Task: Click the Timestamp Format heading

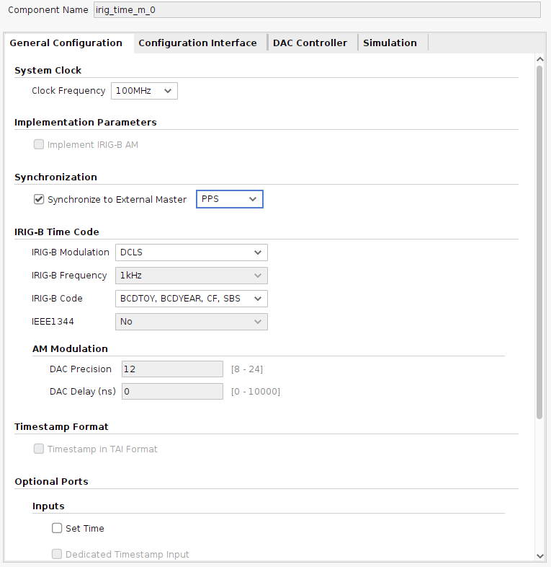Action: pos(61,427)
